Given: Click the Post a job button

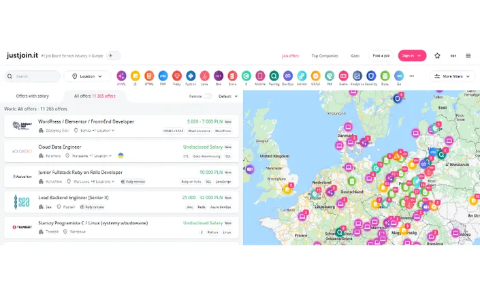Looking at the screenshot, I should 381,56.
